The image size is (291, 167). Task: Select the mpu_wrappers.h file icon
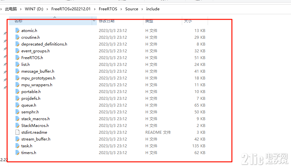coord(17,85)
